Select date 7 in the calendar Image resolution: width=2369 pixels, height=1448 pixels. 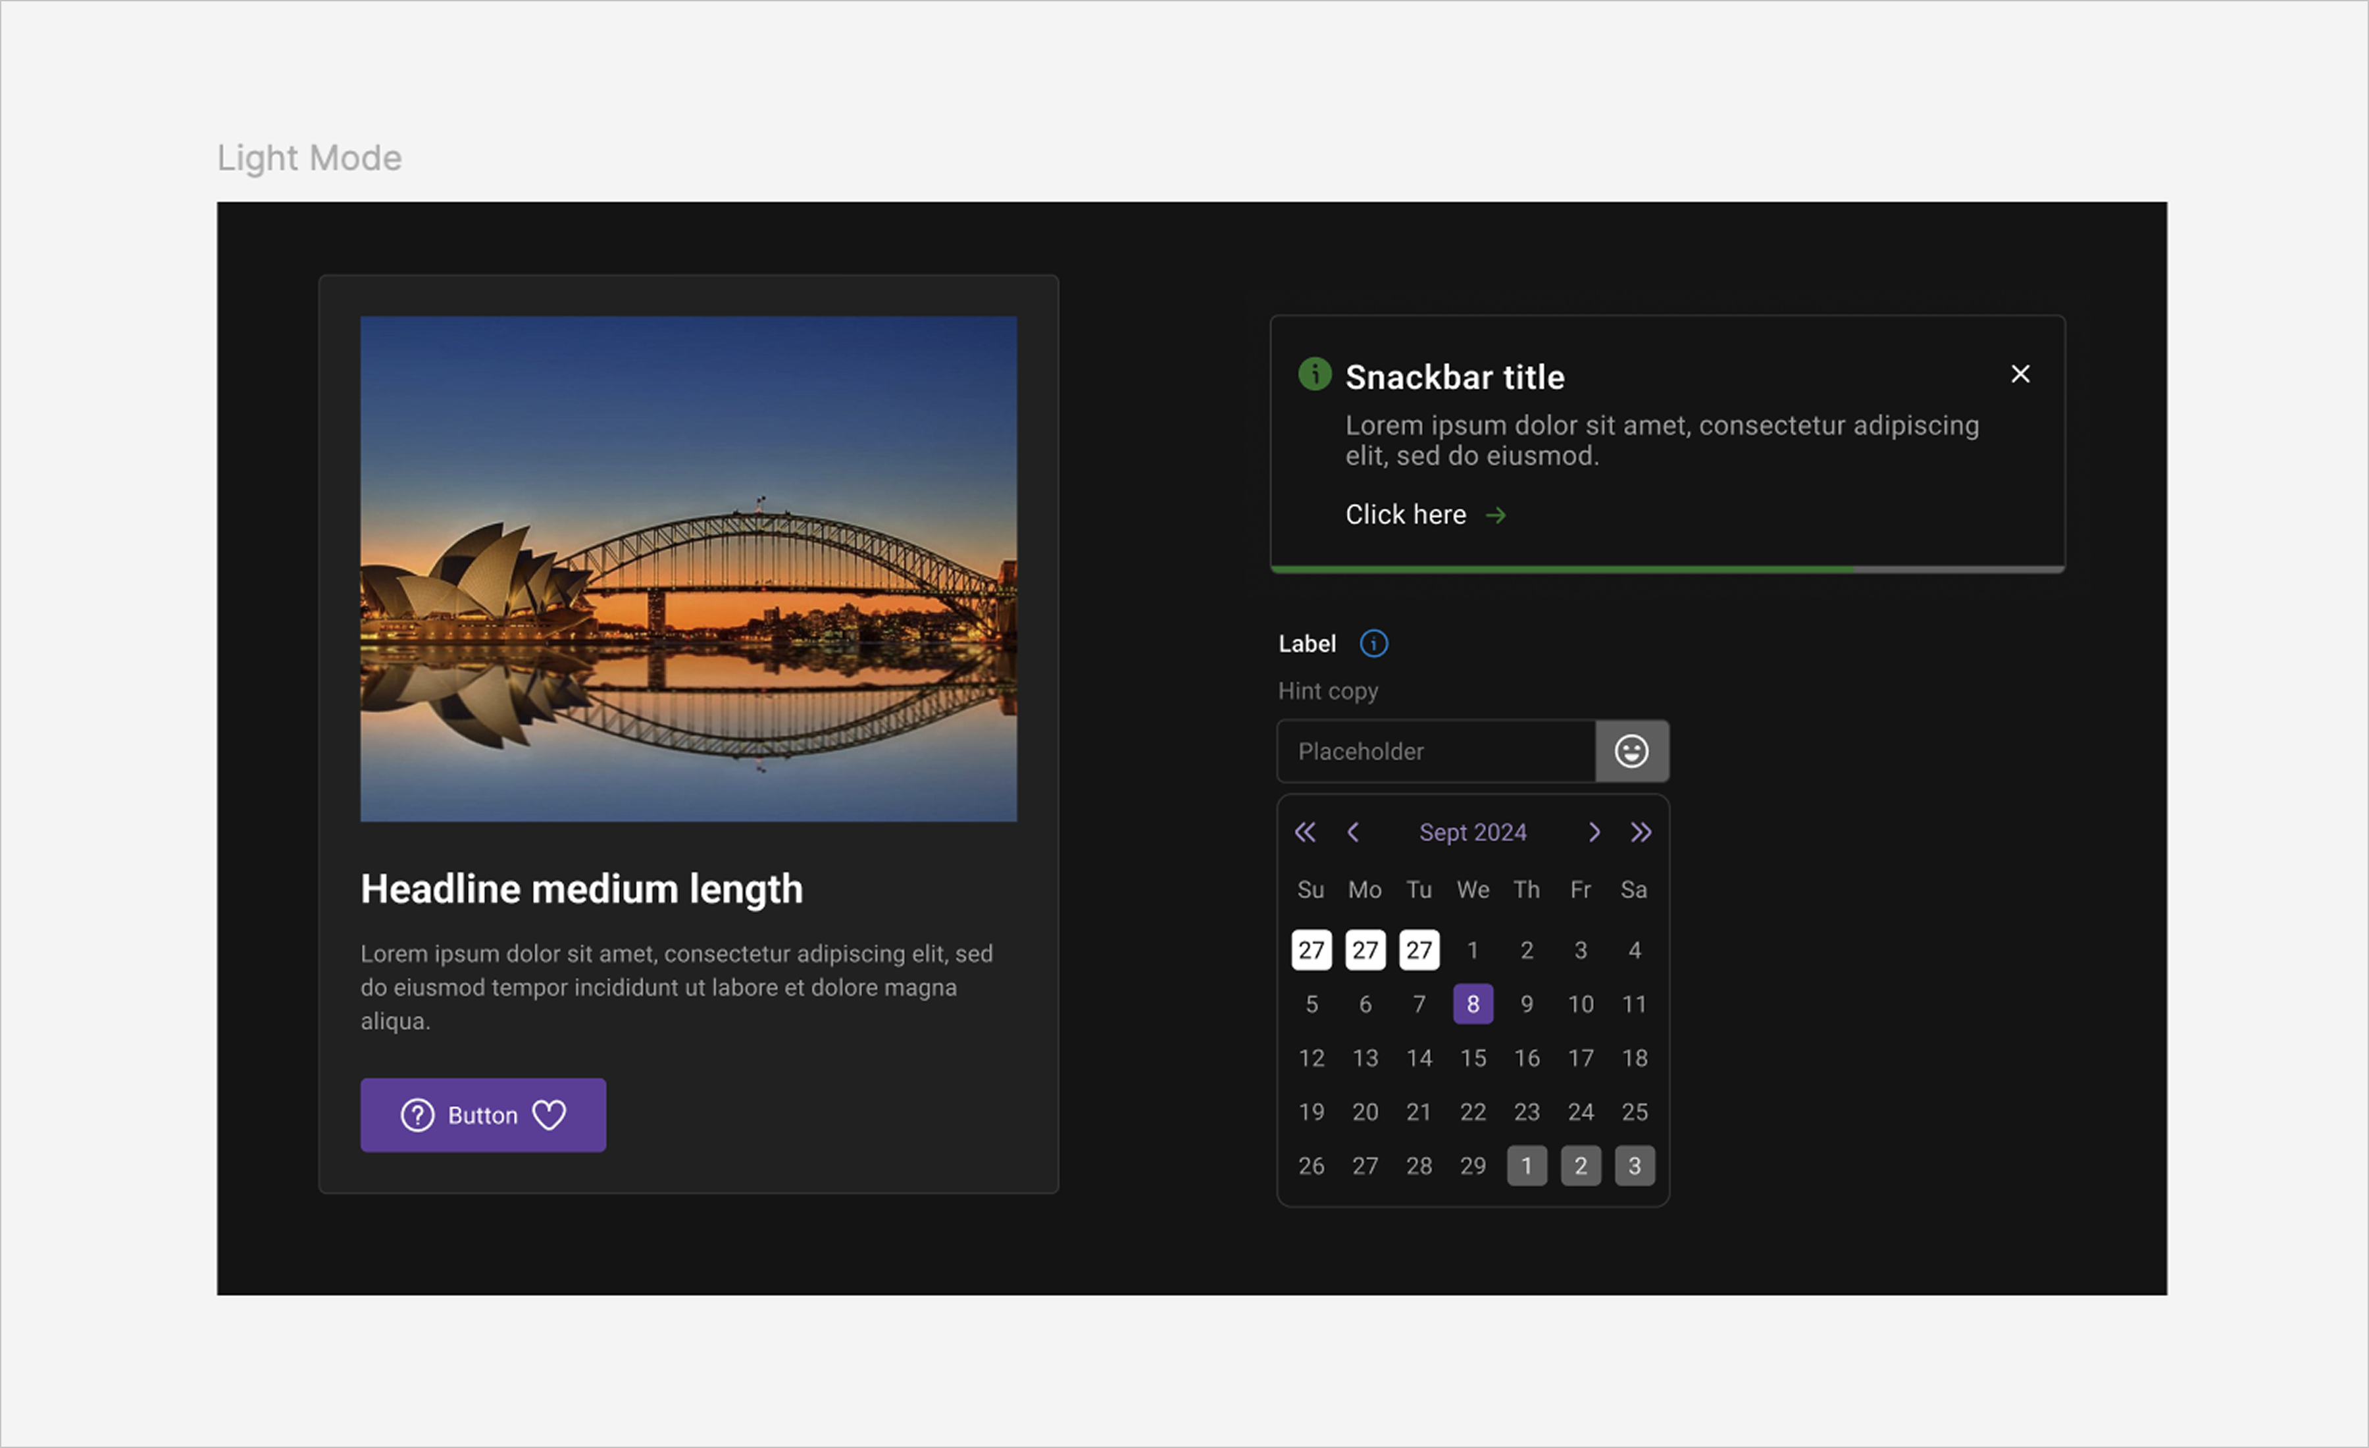tap(1419, 1004)
